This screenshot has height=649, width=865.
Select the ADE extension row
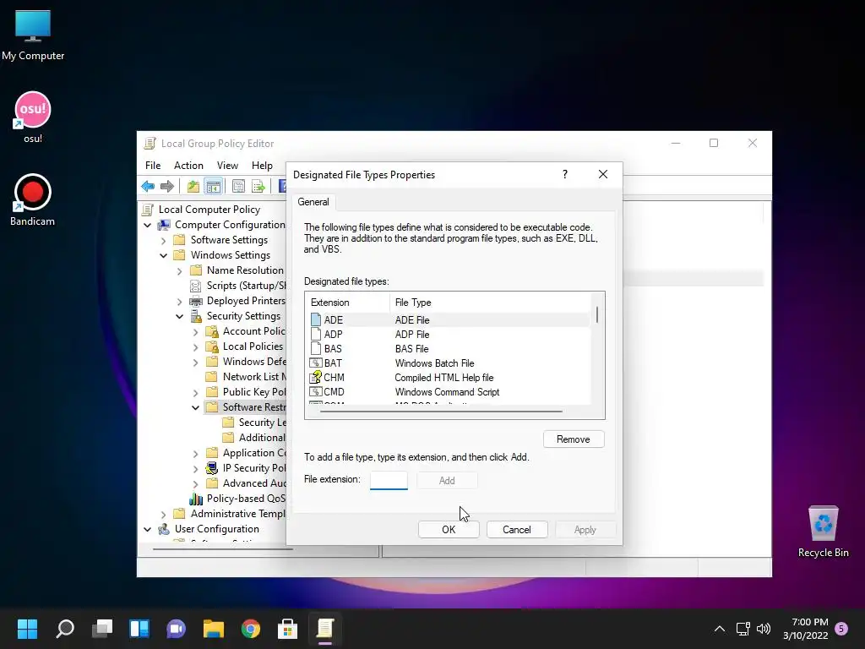pyautogui.click(x=448, y=320)
